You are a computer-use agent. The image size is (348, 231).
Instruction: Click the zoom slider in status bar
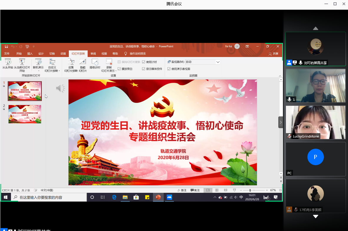(250, 190)
